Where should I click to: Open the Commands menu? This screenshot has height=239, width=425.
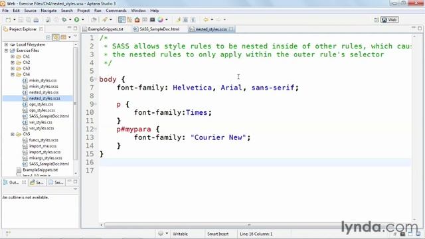pos(116,11)
